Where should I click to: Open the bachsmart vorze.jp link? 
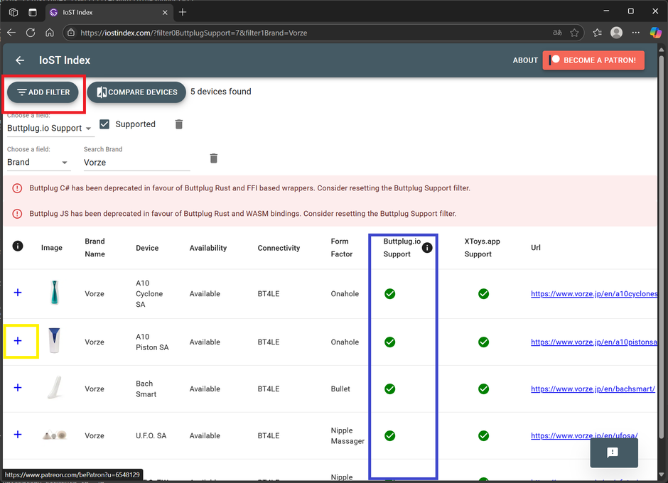click(593, 389)
